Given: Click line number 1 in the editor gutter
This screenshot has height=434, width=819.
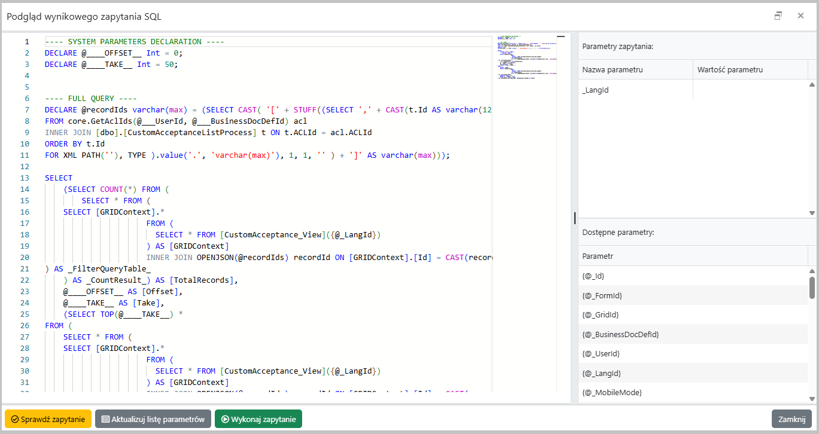Looking at the screenshot, I should tap(26, 41).
